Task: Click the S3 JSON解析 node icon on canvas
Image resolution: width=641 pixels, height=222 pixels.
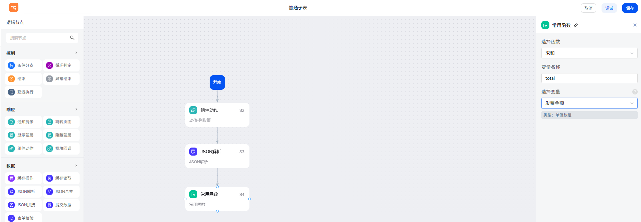Action: click(193, 152)
